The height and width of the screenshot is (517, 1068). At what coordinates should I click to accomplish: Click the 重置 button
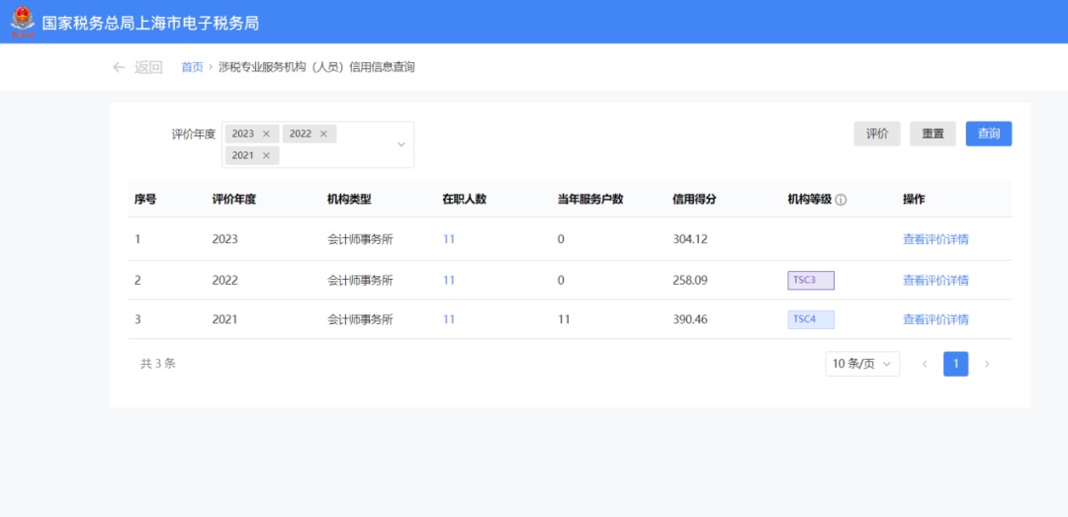pos(933,133)
